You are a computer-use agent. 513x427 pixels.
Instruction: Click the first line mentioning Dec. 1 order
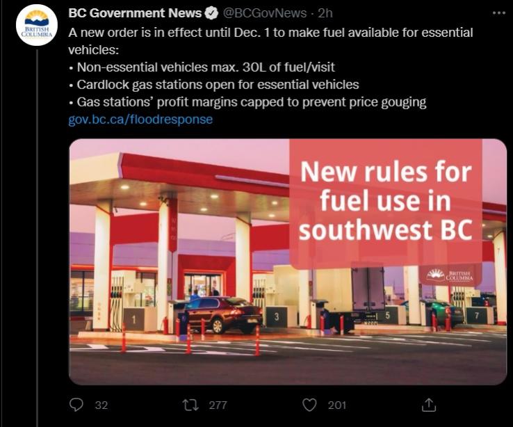click(x=271, y=32)
